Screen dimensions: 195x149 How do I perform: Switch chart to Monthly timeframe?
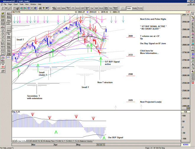point(140,8)
